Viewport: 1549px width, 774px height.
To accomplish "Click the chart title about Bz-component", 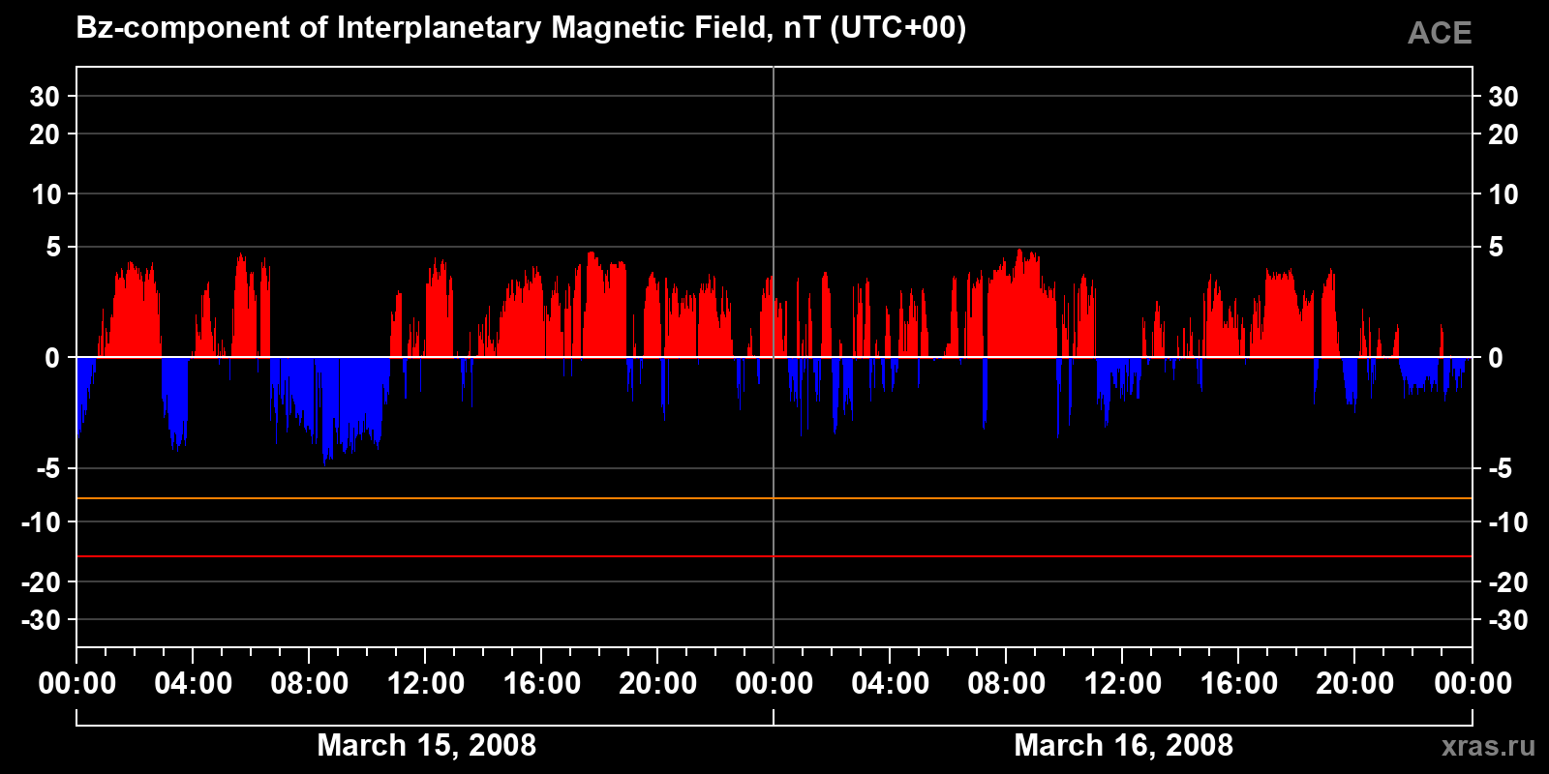I will [521, 28].
